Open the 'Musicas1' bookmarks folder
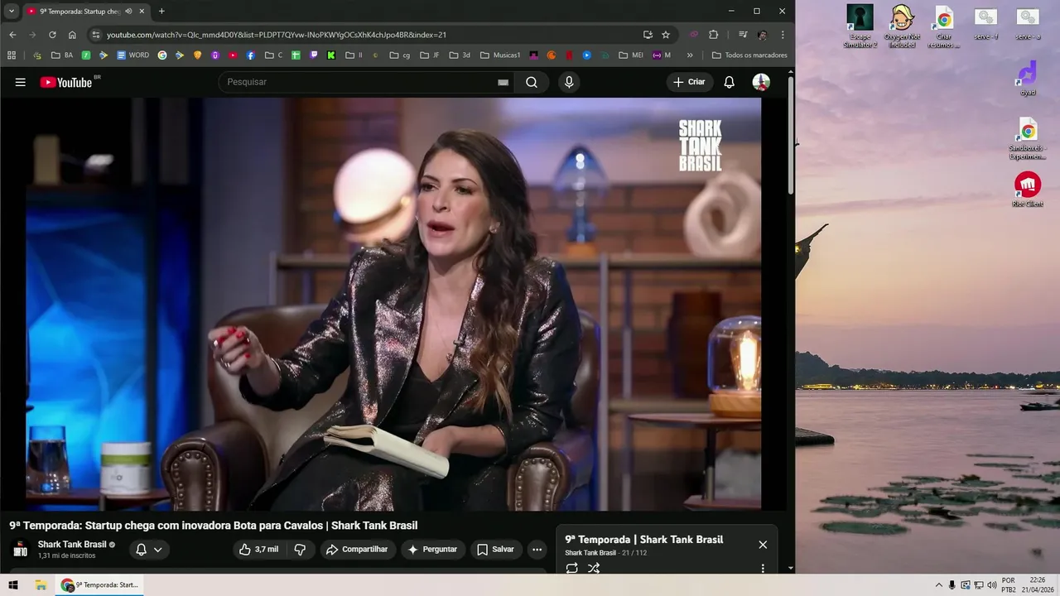1060x596 pixels. [500, 55]
